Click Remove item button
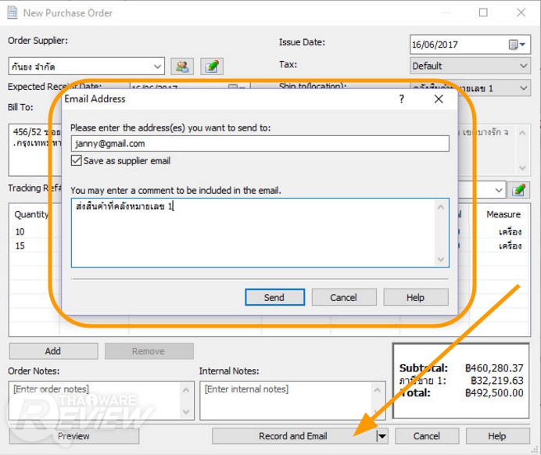The width and height of the screenshot is (541, 455). [x=149, y=351]
